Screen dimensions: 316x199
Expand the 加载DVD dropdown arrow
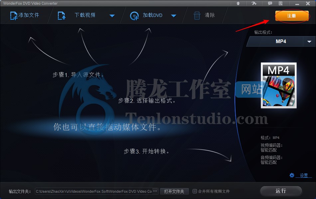(x=174, y=16)
